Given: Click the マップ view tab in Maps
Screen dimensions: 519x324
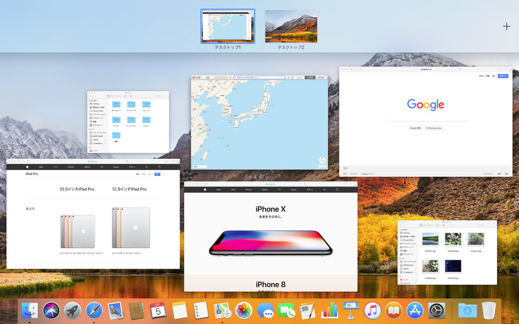Looking at the screenshot, I should pos(299,77).
